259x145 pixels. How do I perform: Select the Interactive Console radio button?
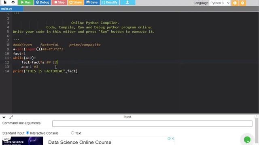28,133
